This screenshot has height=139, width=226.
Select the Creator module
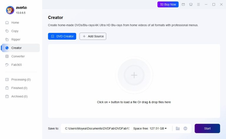pyautogui.click(x=21, y=48)
